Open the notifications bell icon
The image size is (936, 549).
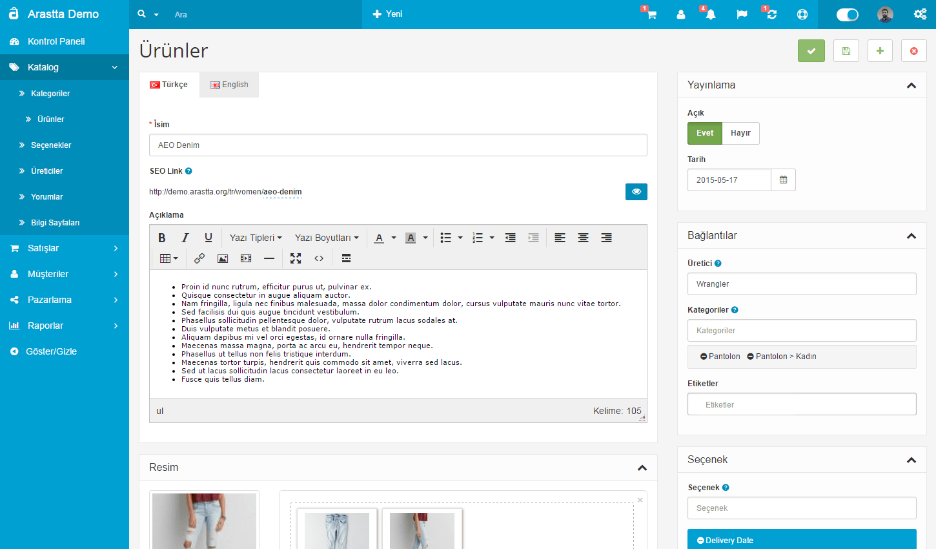tap(710, 14)
